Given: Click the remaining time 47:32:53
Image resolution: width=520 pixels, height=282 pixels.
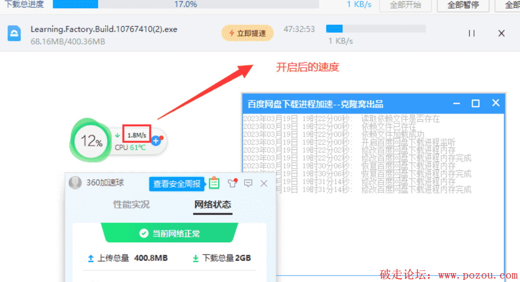Looking at the screenshot, I should [x=299, y=29].
